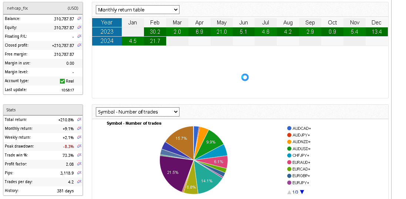406x199 pixels.
Task: Click the green Real account checkmark
Action: [62, 81]
